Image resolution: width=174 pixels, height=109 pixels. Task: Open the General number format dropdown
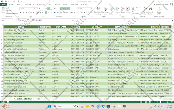(x=91, y=9)
